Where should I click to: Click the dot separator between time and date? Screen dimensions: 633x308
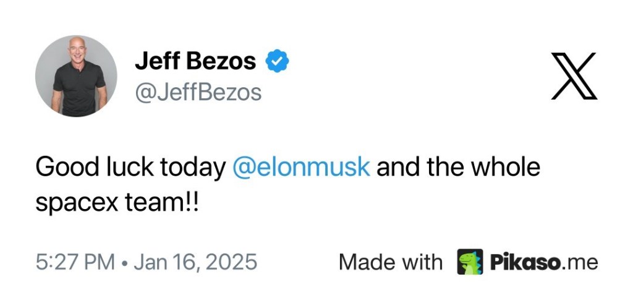coord(124,262)
